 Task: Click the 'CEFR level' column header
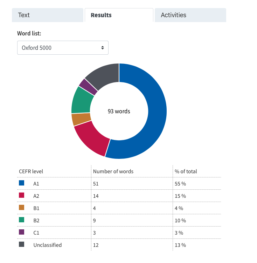31,171
